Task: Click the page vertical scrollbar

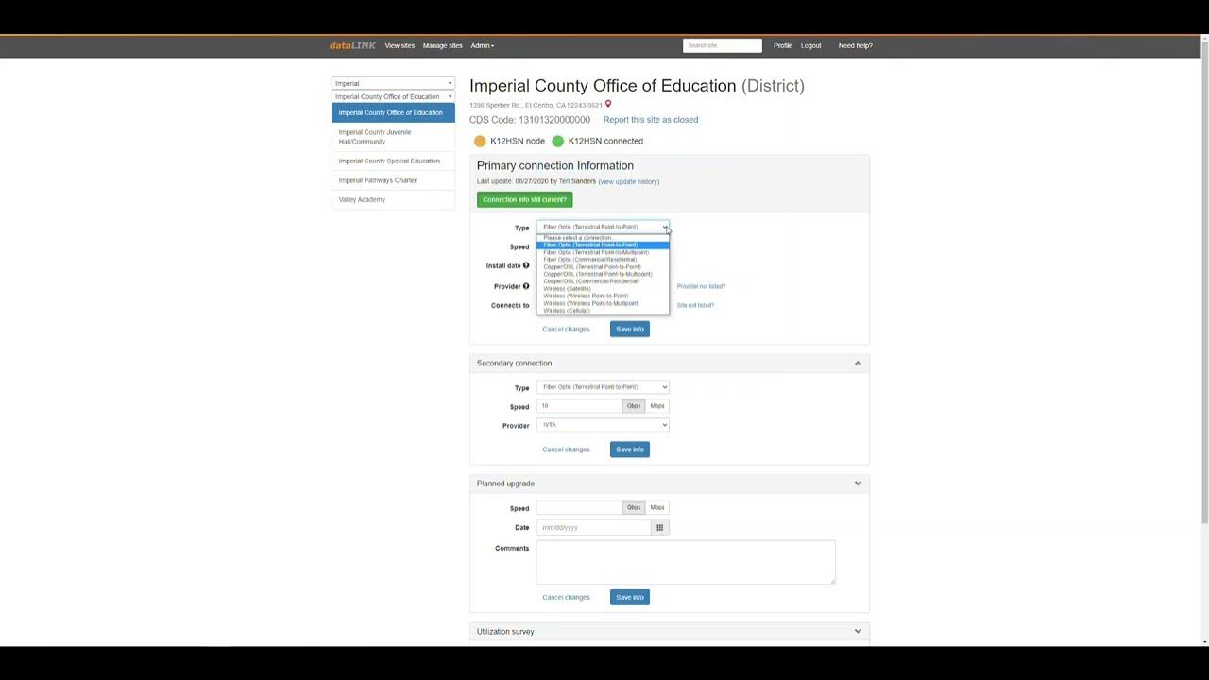Action: pos(1204,283)
